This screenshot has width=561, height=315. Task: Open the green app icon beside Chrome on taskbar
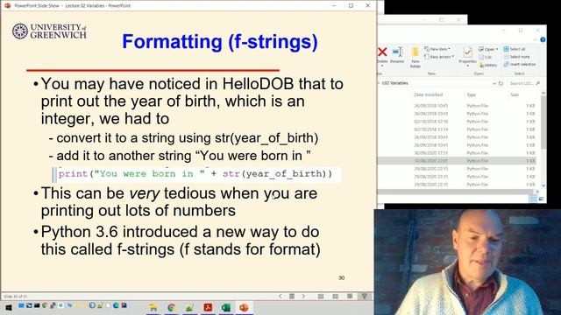[x=189, y=307]
